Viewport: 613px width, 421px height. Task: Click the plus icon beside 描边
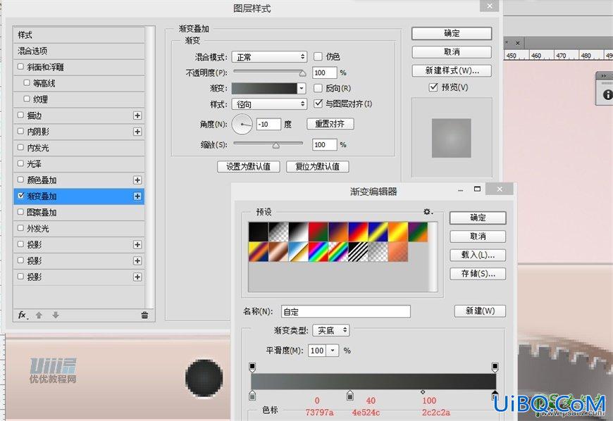[137, 115]
